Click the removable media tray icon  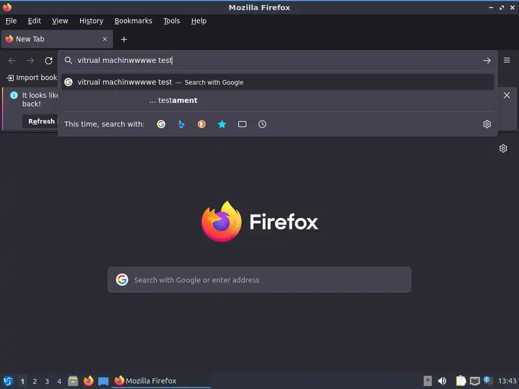tap(428, 381)
